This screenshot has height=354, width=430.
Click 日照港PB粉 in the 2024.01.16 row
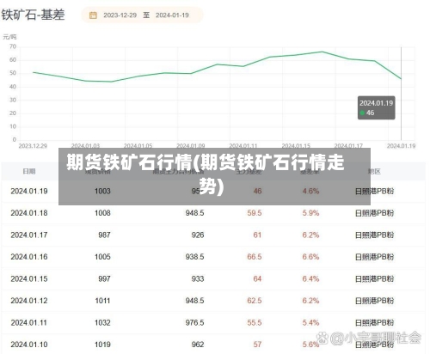pos(374,257)
